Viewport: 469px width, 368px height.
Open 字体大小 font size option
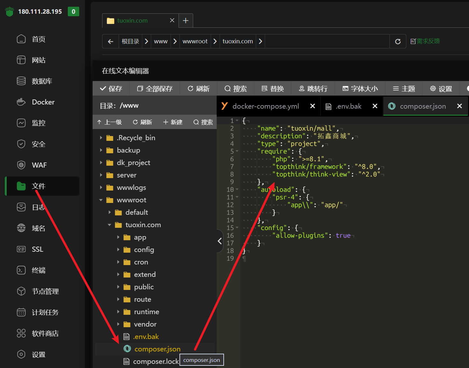pos(360,89)
